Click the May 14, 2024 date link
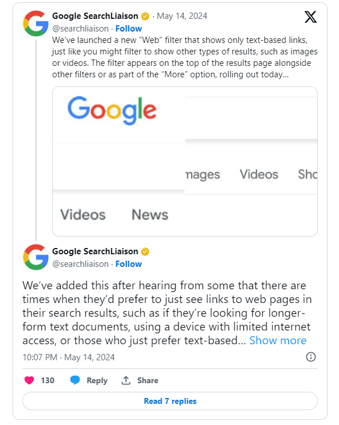The image size is (339, 425). tap(182, 16)
